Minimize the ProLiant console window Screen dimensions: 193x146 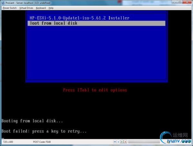point(174,2)
